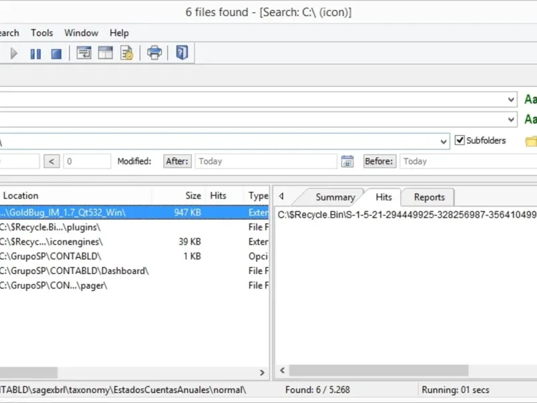
Task: Open the help book icon
Action: tap(182, 53)
